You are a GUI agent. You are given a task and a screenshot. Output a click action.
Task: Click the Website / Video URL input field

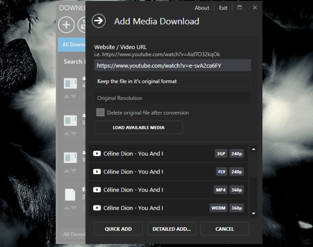[173, 65]
